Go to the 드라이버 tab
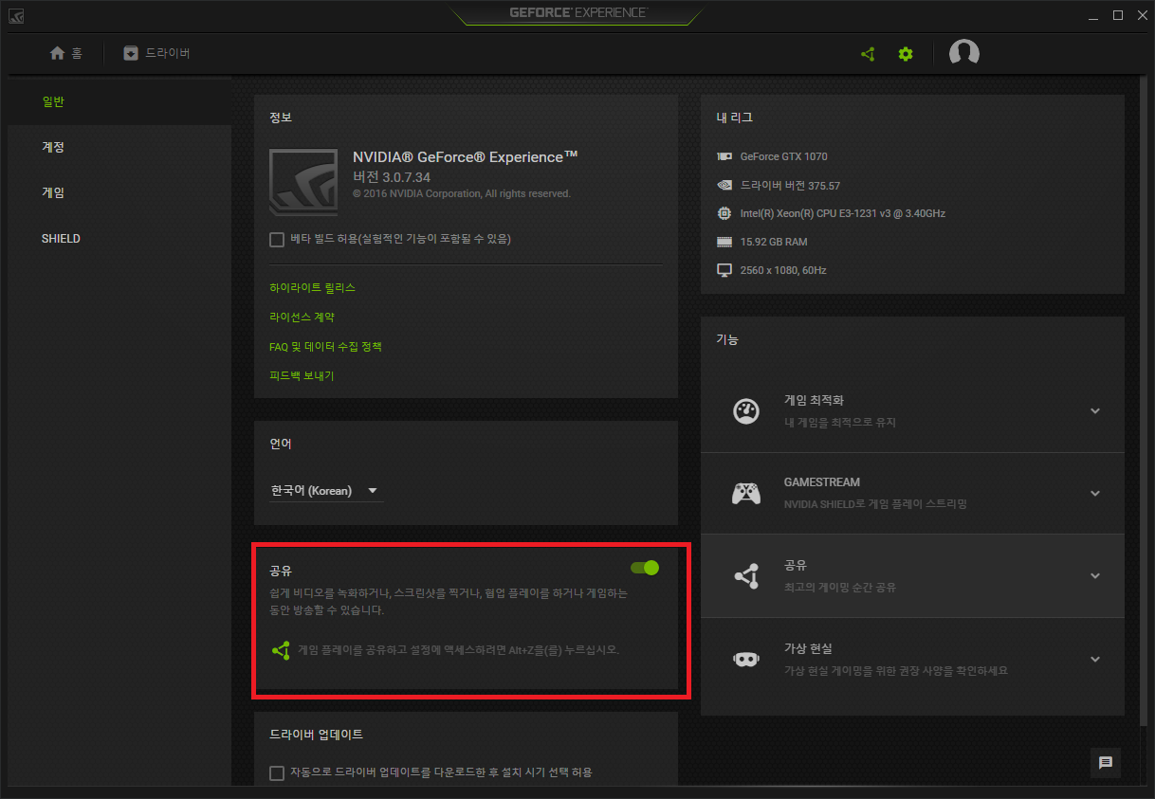1155x799 pixels. coord(156,53)
